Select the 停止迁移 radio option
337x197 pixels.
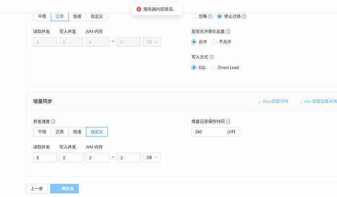click(x=219, y=16)
